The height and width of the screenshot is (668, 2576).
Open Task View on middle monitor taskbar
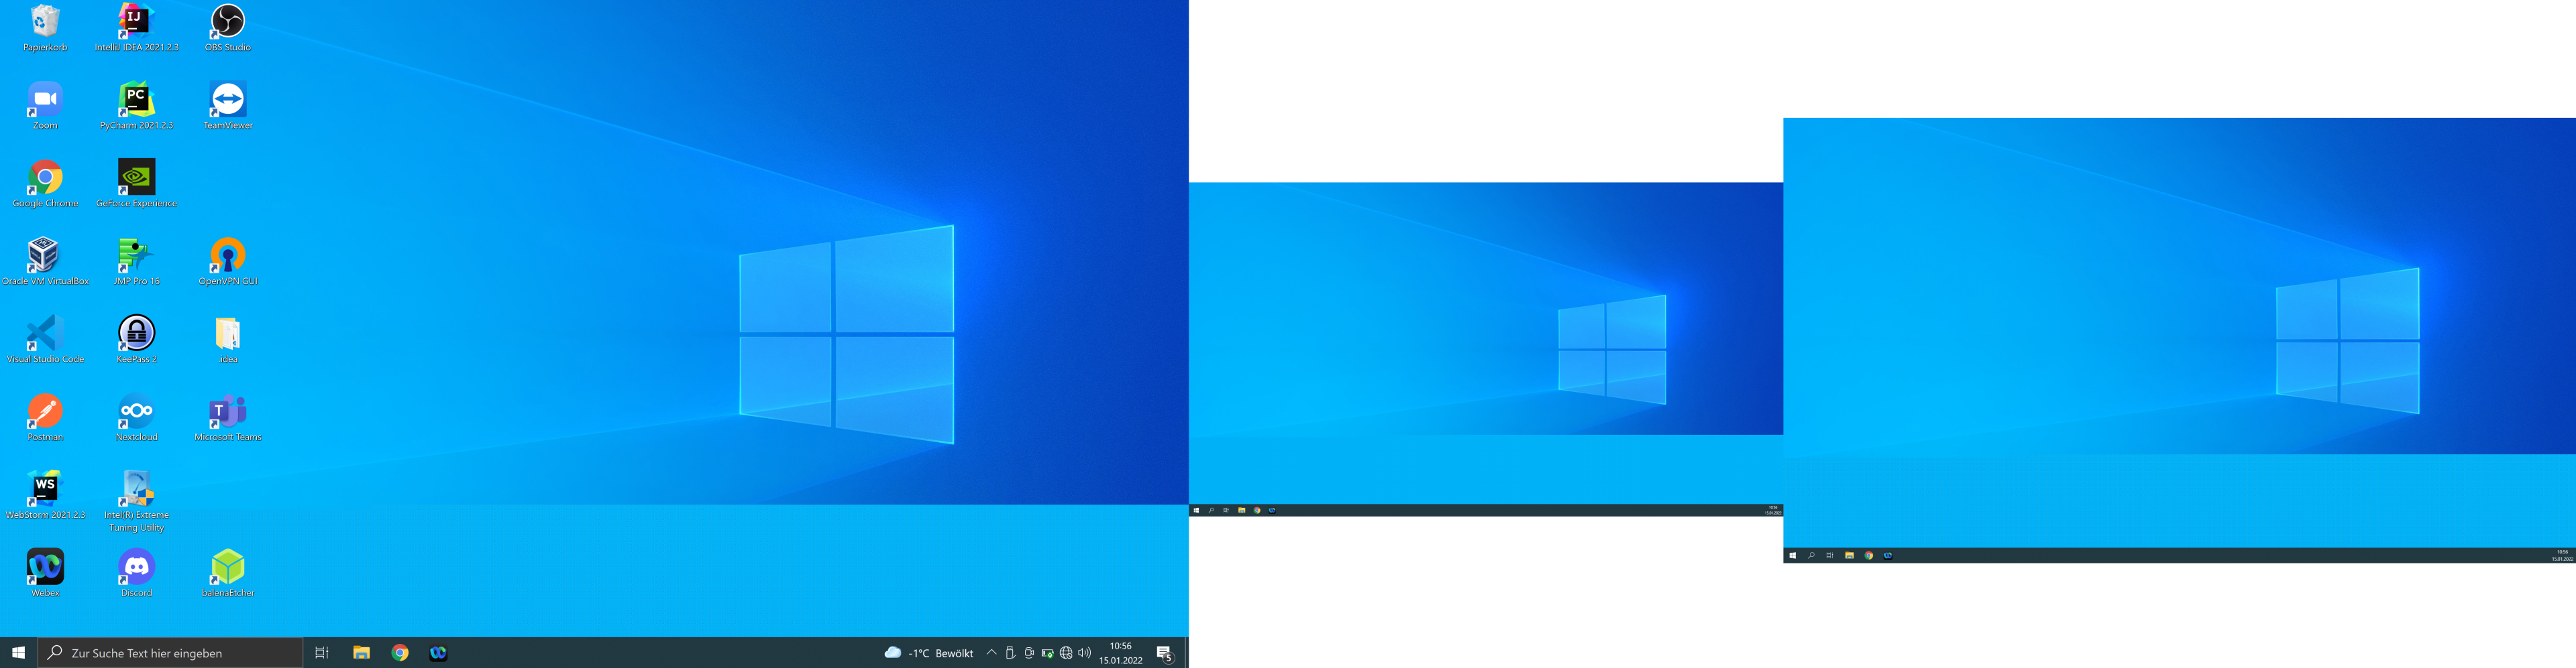click(x=1226, y=511)
